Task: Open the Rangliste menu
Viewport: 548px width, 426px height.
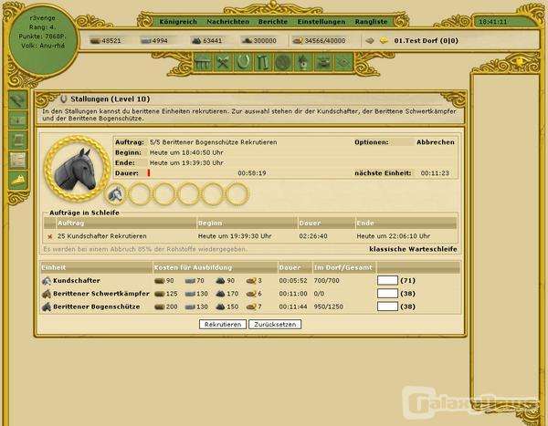Action: click(371, 22)
